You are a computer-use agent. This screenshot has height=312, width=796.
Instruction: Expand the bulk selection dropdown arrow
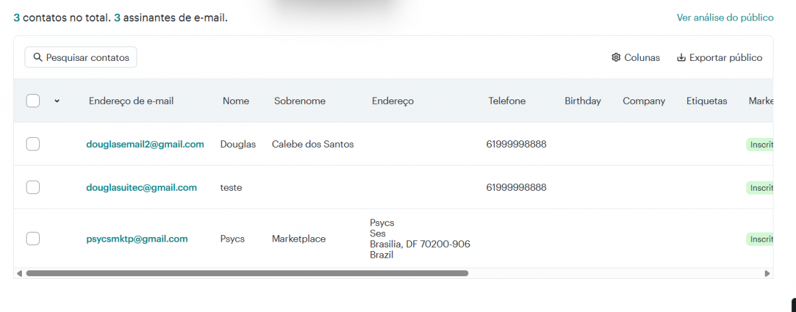[57, 101]
